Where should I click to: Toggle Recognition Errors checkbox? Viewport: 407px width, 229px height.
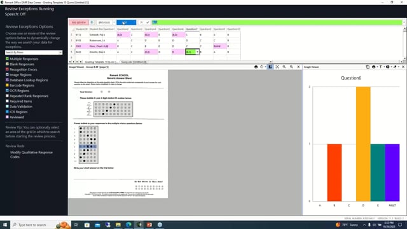tap(7, 69)
